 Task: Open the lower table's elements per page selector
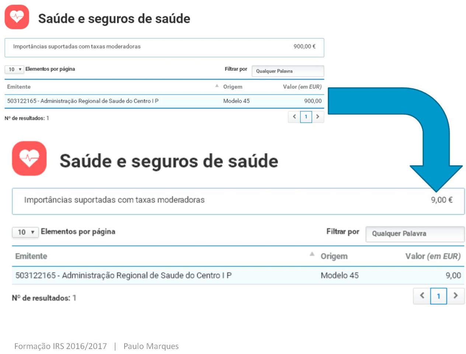click(25, 232)
